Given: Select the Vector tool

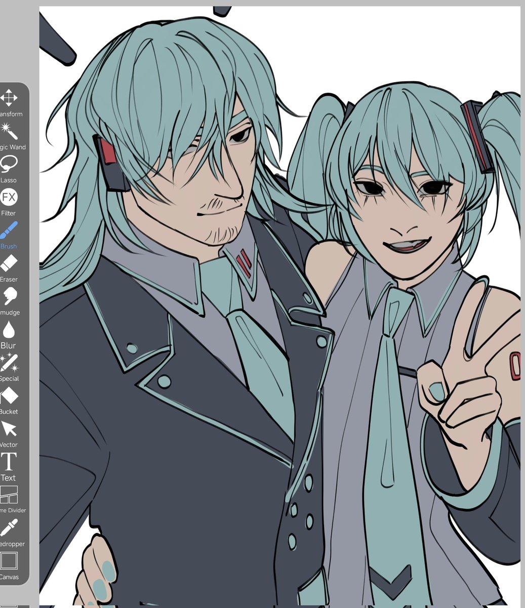Looking at the screenshot, I should click(x=9, y=433).
